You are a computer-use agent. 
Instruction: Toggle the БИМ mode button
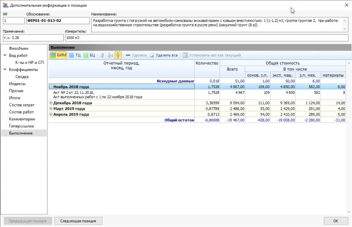58,55
